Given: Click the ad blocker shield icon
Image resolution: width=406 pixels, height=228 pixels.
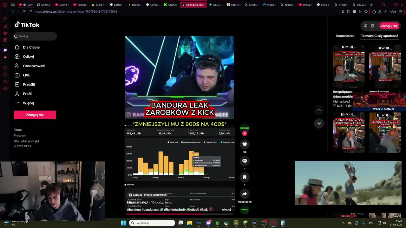Looking at the screenshot, I should (355, 12).
